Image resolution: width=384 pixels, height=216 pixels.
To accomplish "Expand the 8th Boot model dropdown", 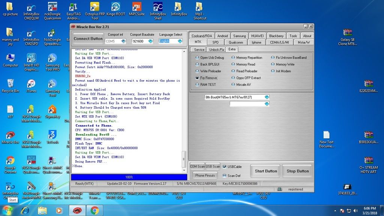I will [267, 97].
